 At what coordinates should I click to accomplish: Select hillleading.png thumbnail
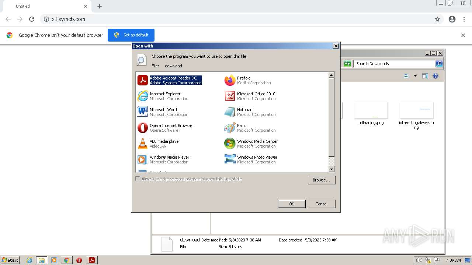(x=371, y=110)
